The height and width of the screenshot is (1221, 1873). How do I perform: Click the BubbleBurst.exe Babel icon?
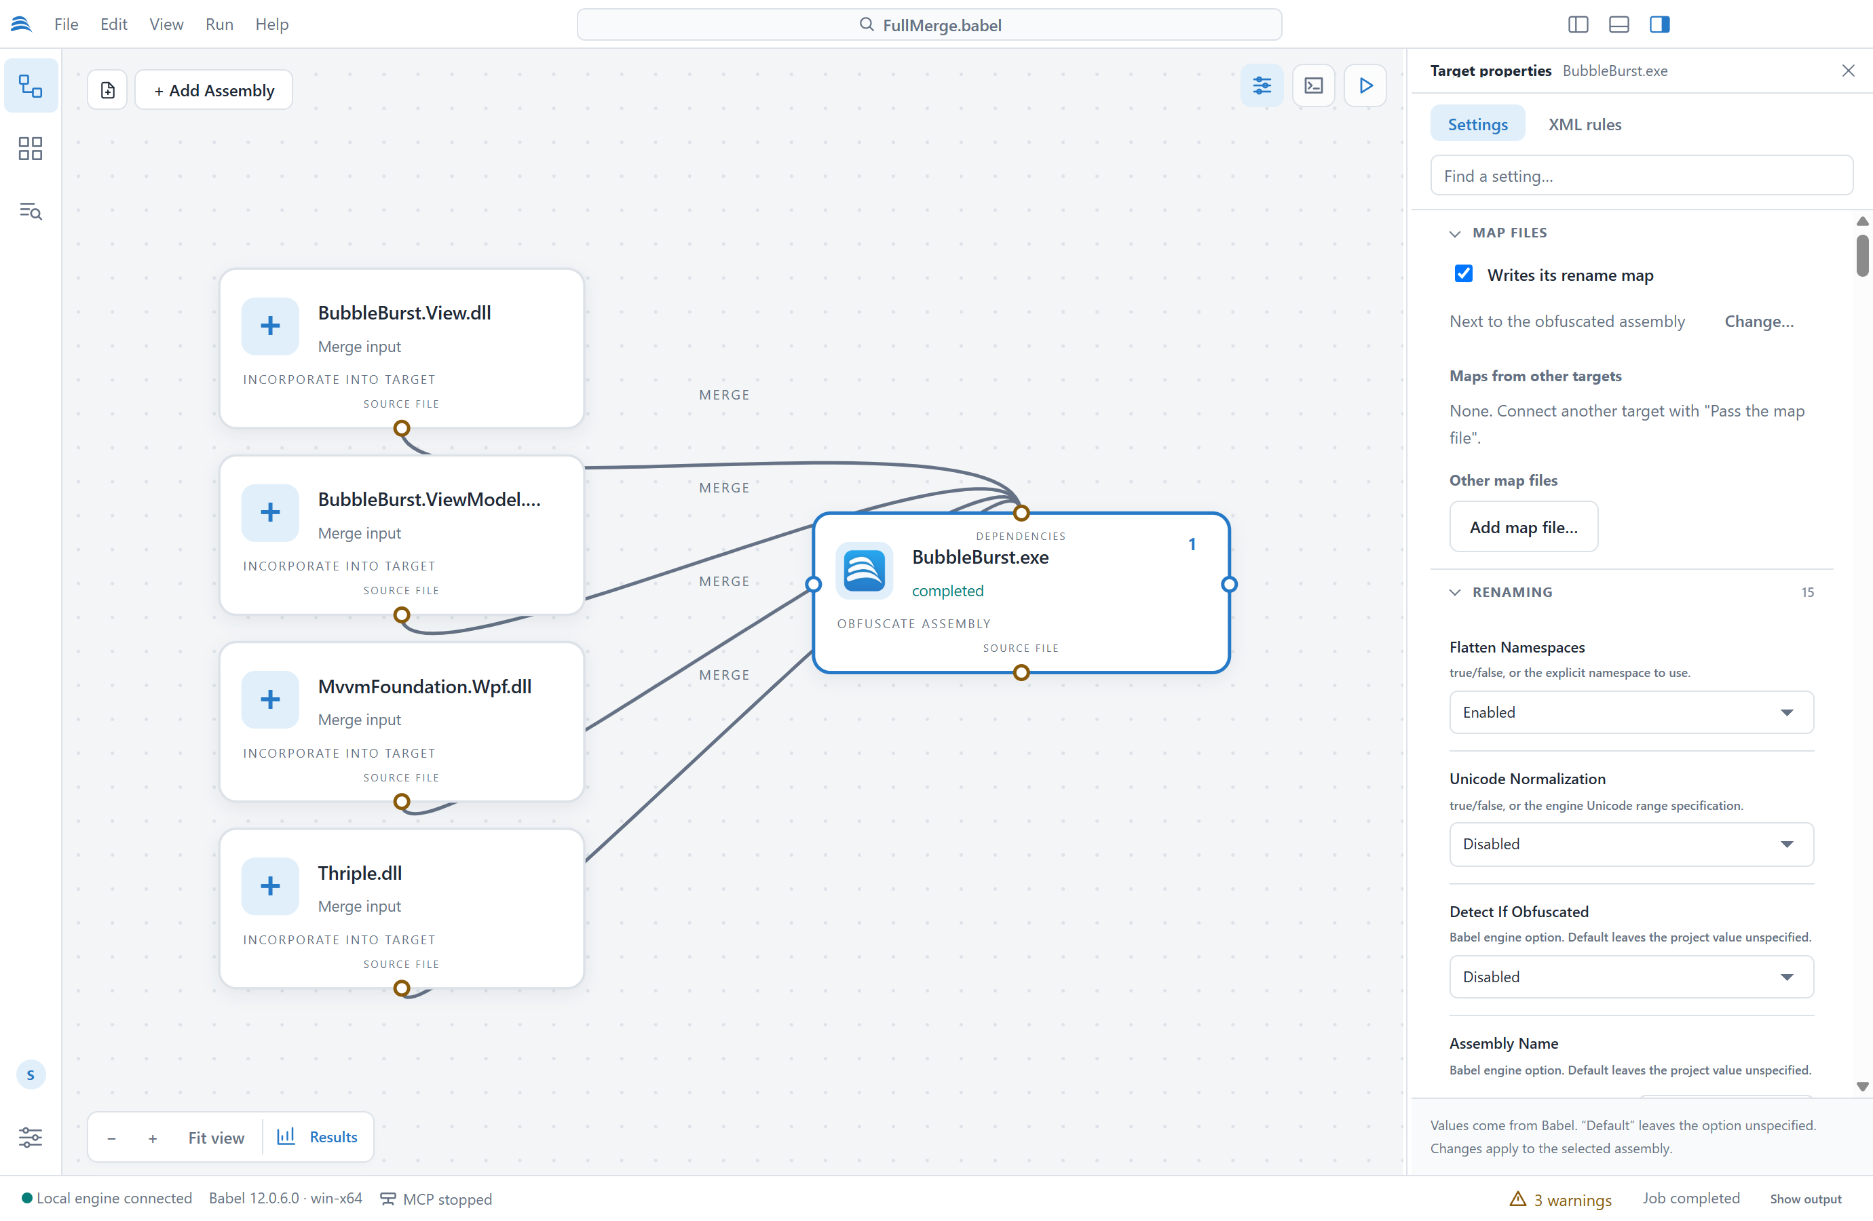point(864,570)
